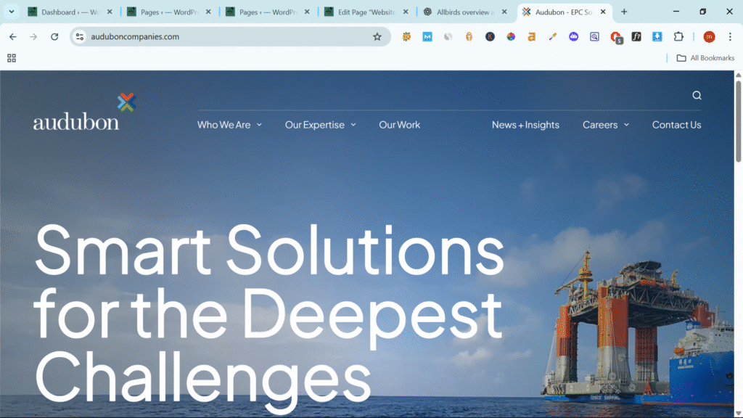Expand the Careers dropdown menu
Viewport: 743px width, 418px height.
coord(605,125)
